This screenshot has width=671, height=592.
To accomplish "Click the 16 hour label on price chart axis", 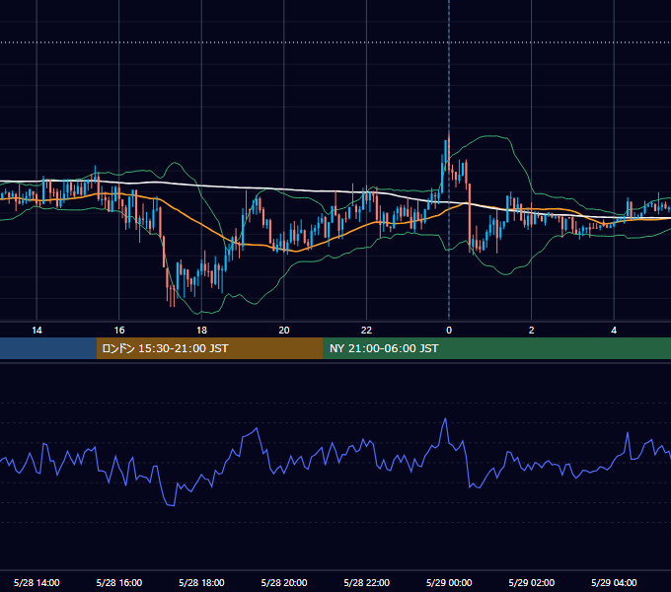I will [119, 331].
